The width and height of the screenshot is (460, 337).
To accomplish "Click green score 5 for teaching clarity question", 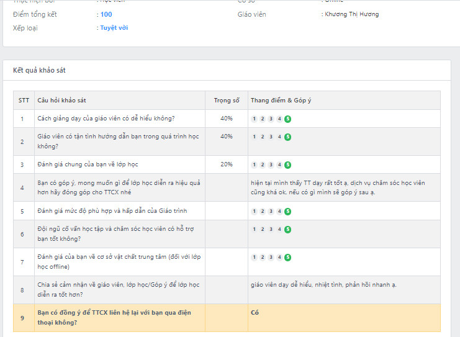I will tap(288, 119).
